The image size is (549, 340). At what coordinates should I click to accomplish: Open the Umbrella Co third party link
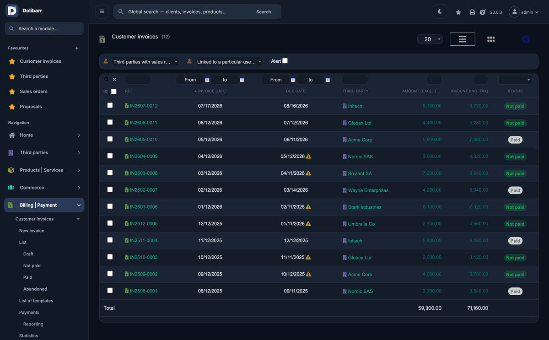[x=361, y=224]
